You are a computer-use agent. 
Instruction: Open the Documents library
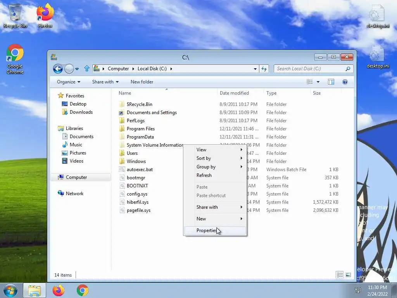coord(78,136)
